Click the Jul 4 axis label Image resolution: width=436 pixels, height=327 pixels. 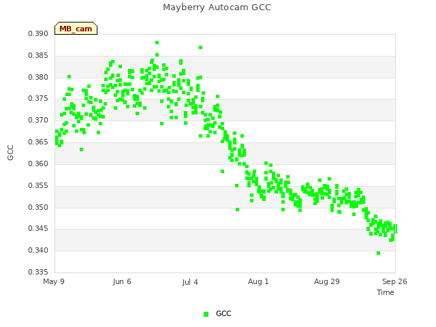190,282
